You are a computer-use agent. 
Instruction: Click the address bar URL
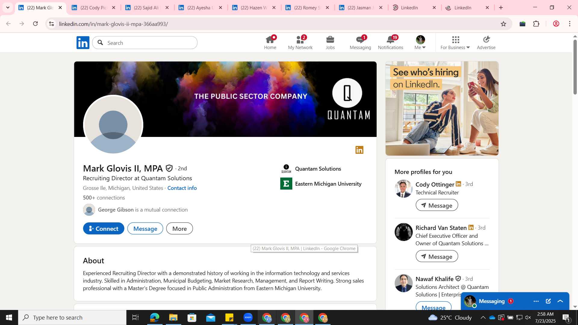[113, 24]
